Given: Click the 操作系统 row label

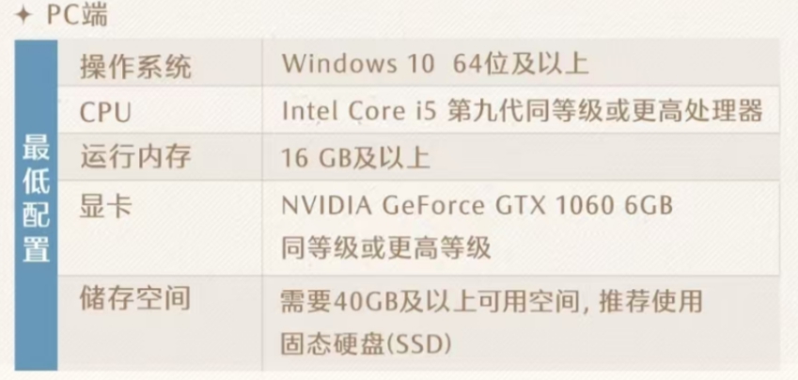Looking at the screenshot, I should click(x=135, y=66).
